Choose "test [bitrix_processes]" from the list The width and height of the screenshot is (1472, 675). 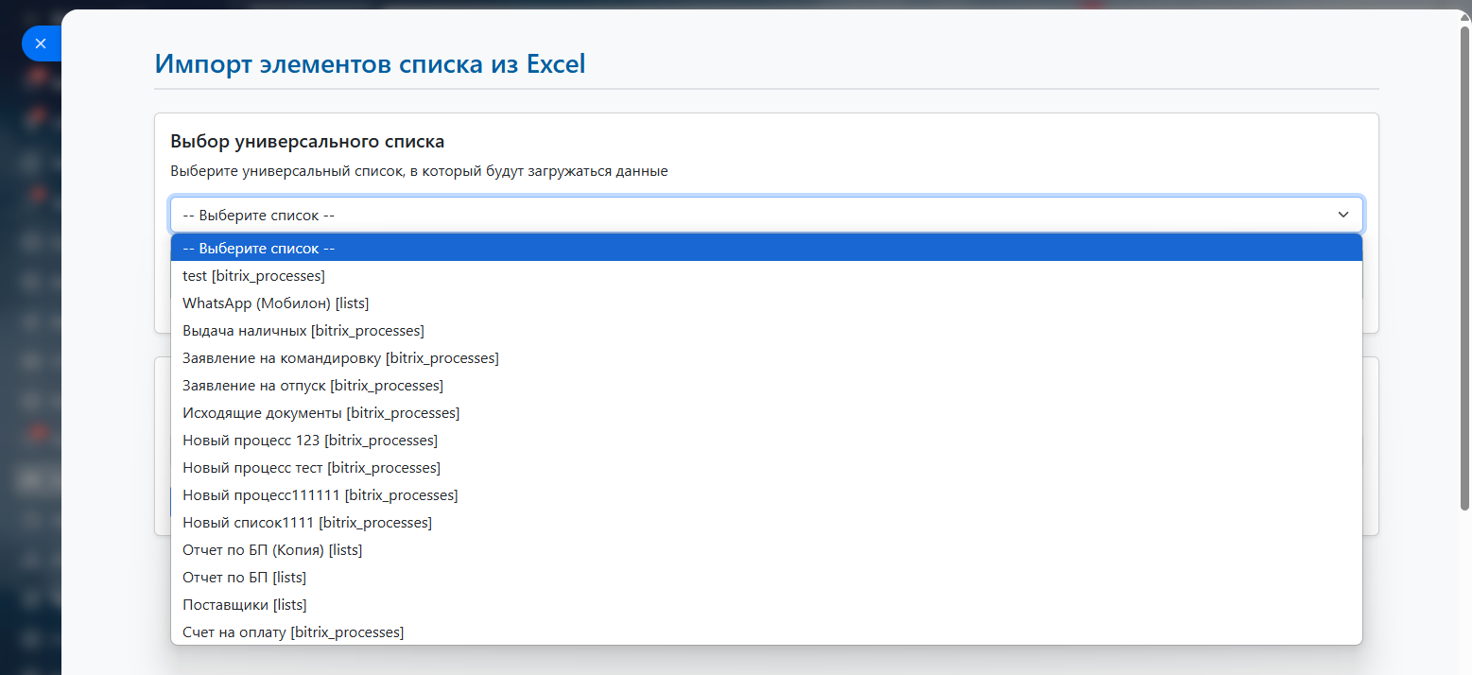pyautogui.click(x=253, y=276)
